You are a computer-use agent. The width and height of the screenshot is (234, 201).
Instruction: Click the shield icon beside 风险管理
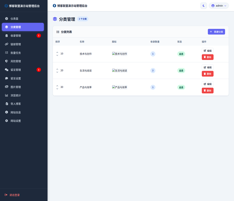tap(7, 61)
